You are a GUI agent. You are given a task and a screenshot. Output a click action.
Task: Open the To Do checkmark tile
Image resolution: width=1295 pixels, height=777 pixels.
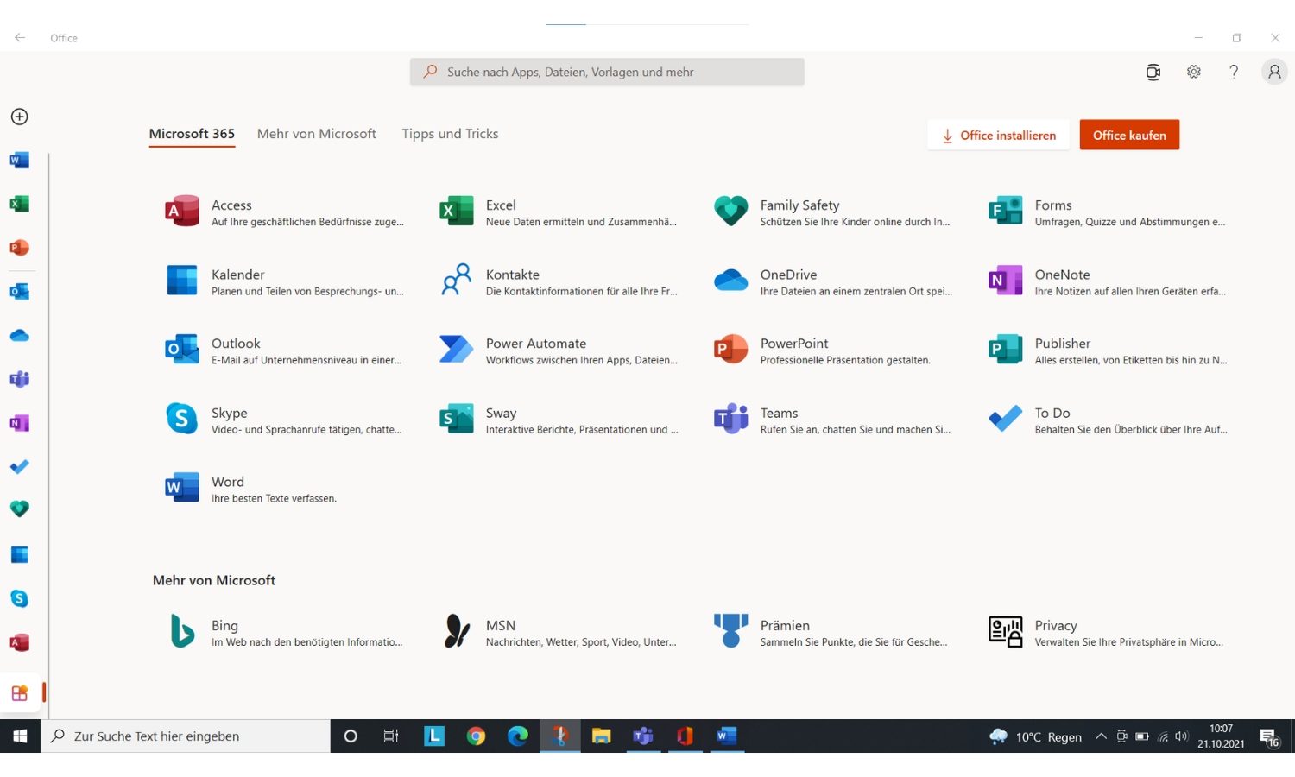(x=1108, y=420)
